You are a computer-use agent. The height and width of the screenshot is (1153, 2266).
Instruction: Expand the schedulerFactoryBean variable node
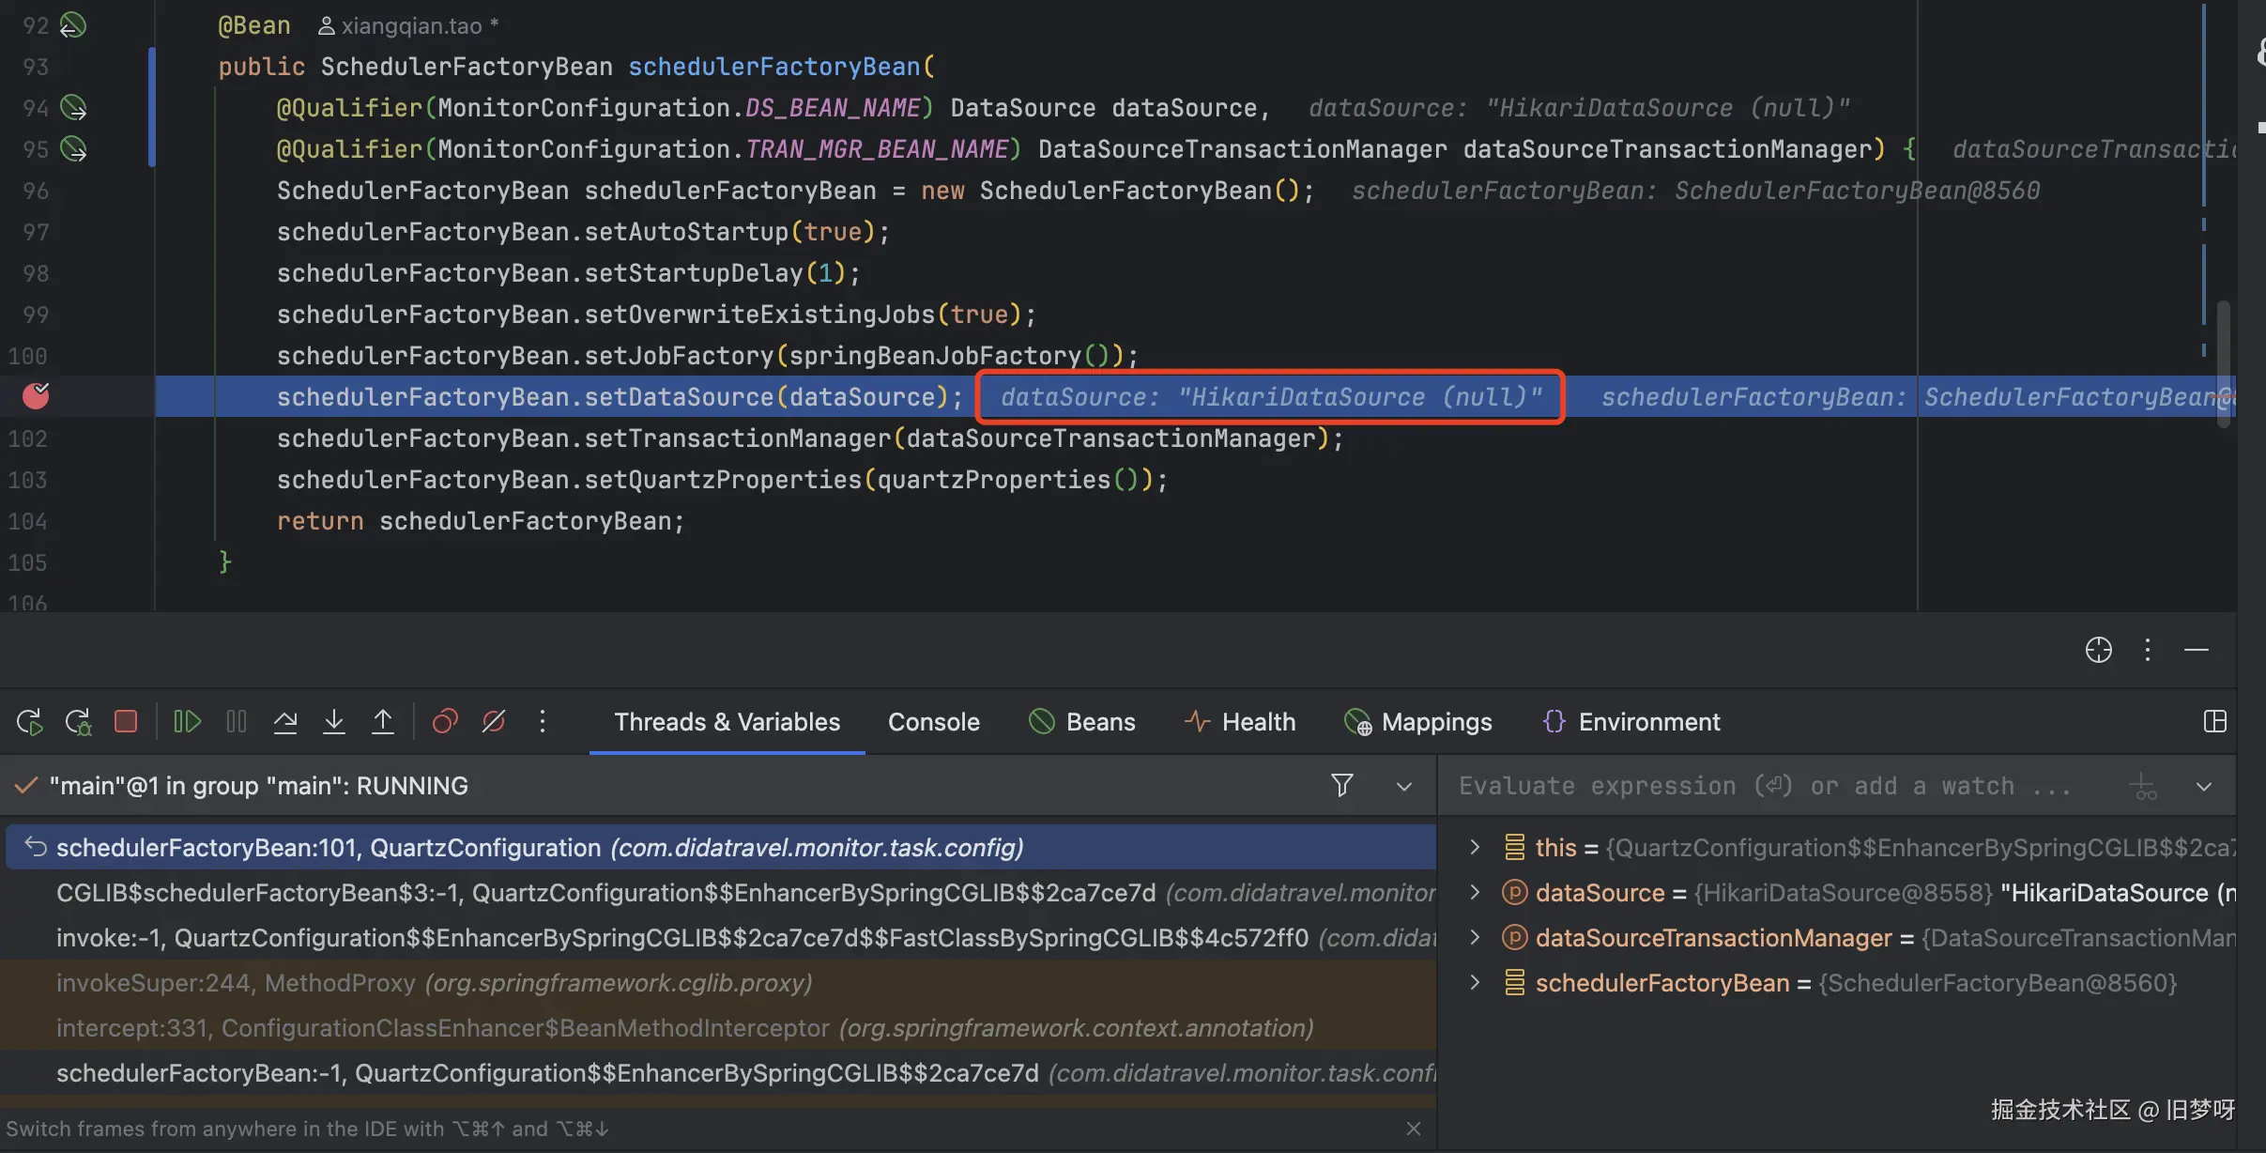pyautogui.click(x=1475, y=983)
